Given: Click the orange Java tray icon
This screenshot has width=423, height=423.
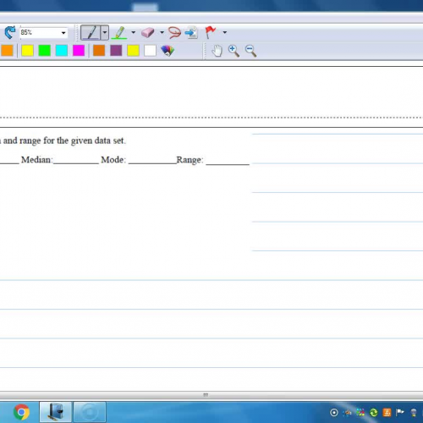Looking at the screenshot, I should coord(387,413).
